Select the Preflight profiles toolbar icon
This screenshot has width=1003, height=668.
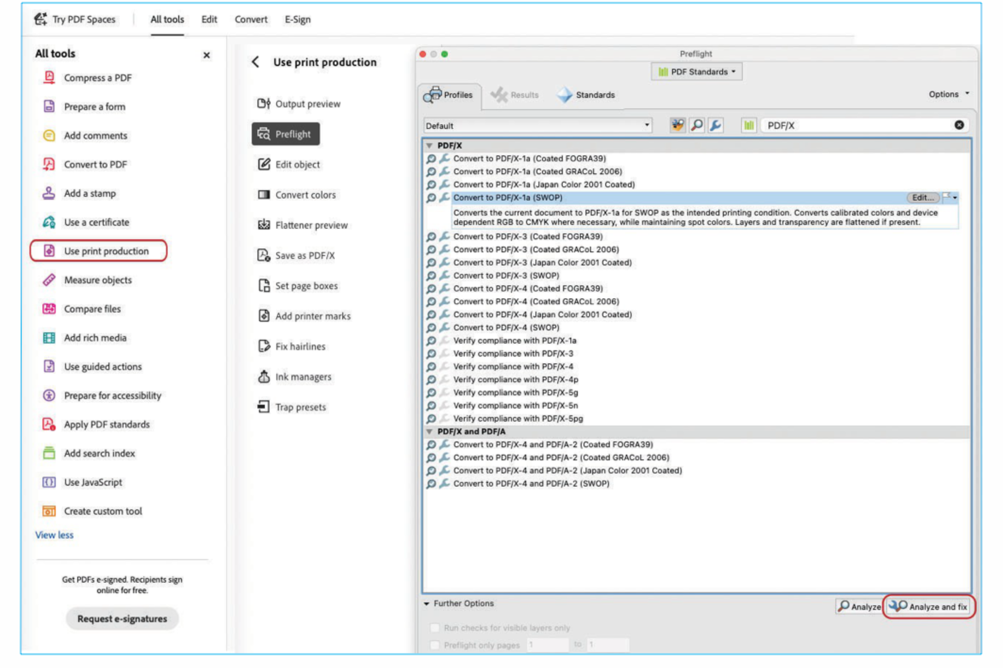pos(677,125)
